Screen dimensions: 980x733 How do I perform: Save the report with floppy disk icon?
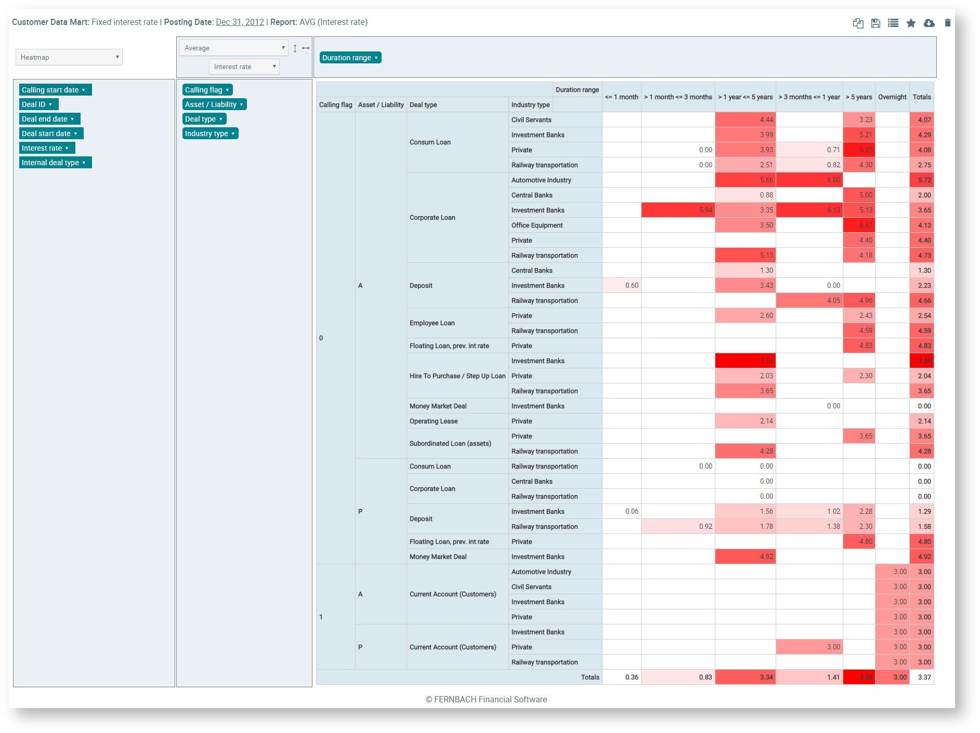(876, 23)
